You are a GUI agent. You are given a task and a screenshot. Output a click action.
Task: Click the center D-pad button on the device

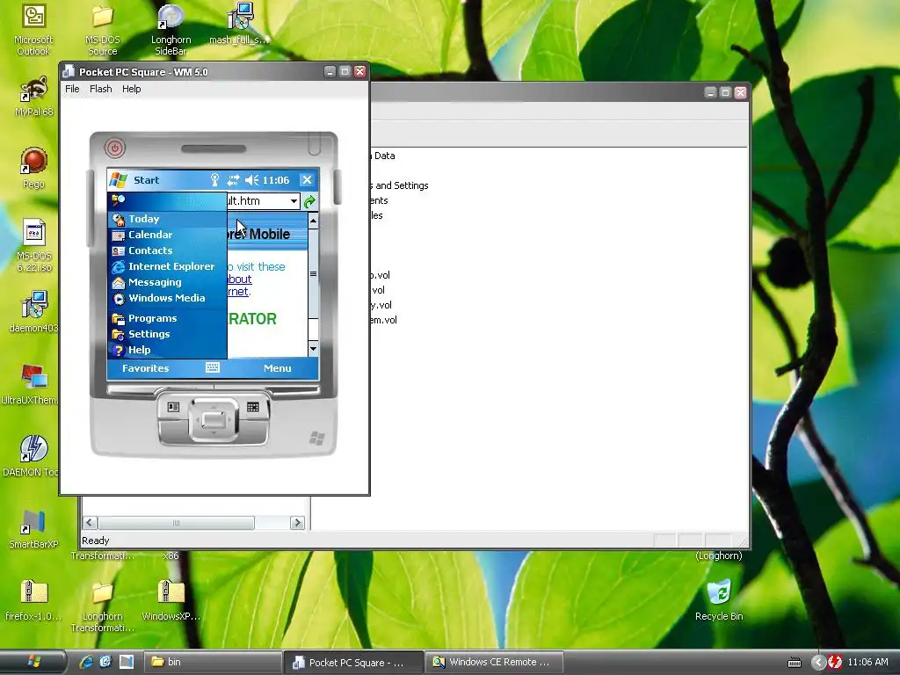click(214, 420)
